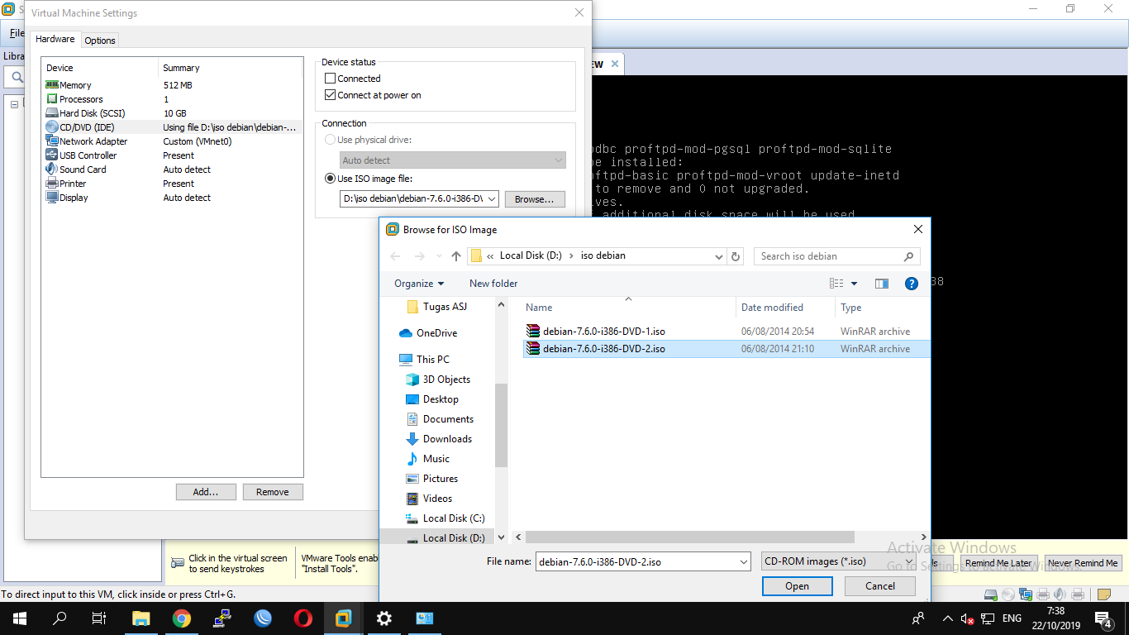
Task: Open WinBox blue icon on taskbar
Action: click(x=263, y=618)
